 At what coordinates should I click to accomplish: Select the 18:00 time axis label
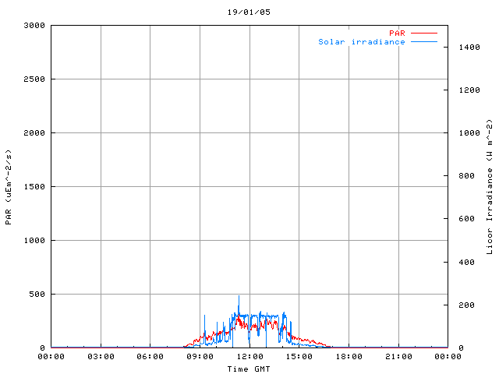349,357
